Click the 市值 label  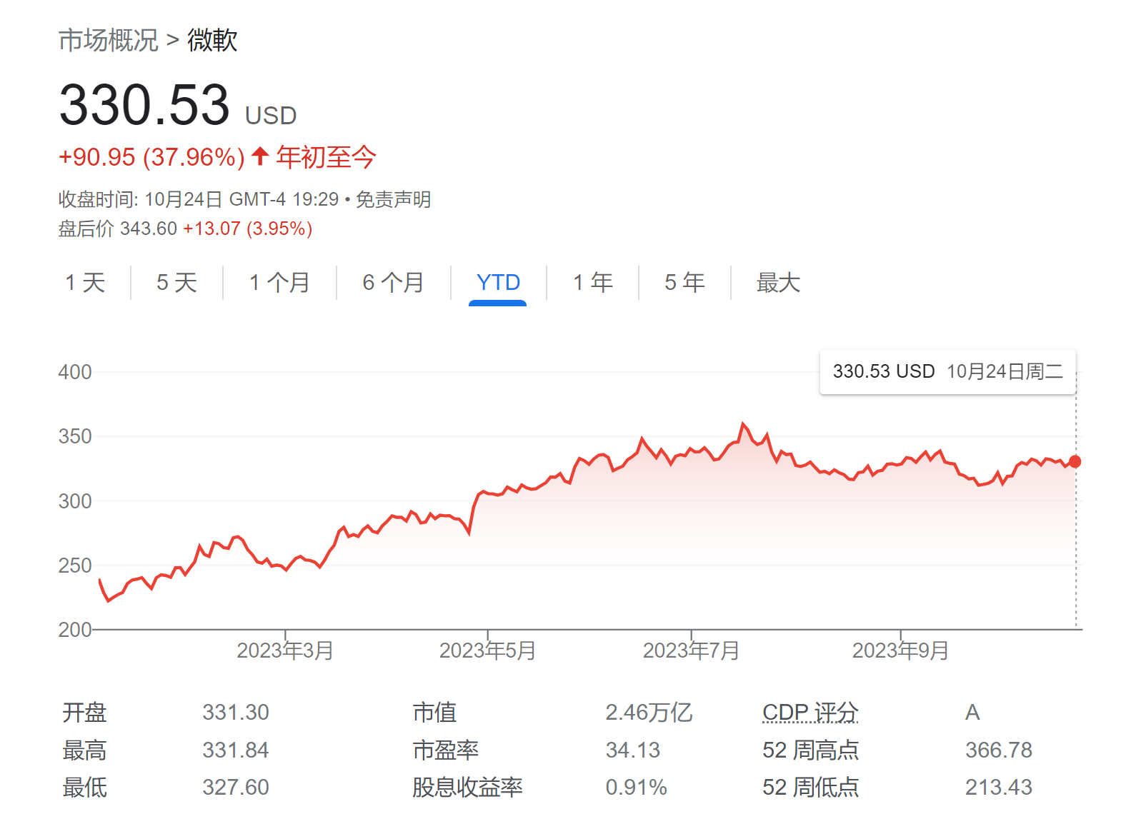pos(434,713)
